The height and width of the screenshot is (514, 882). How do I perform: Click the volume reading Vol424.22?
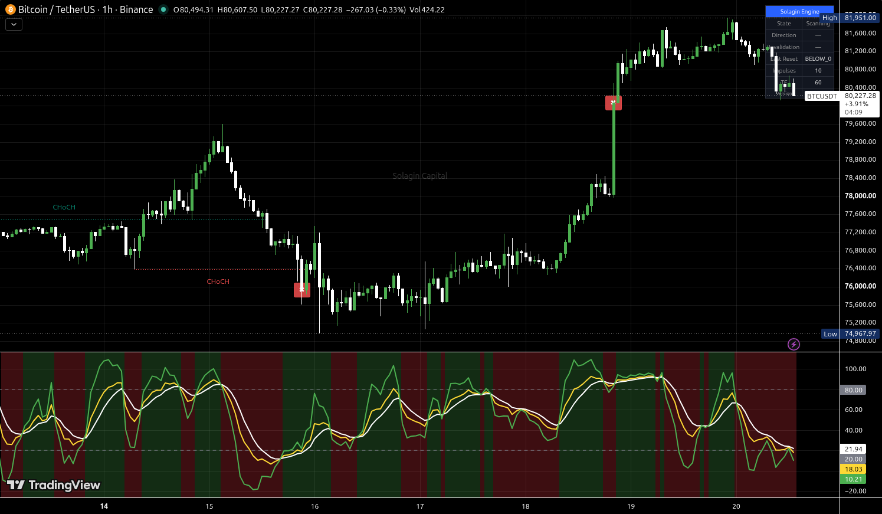click(x=427, y=9)
